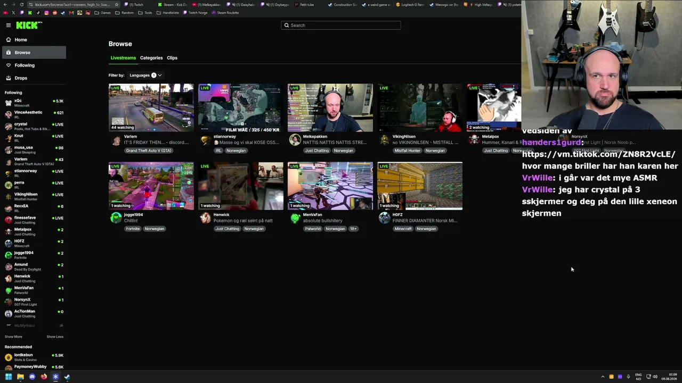The height and width of the screenshot is (383, 682).
Task: Expand the Languages filter dropdown
Action: (x=145, y=76)
